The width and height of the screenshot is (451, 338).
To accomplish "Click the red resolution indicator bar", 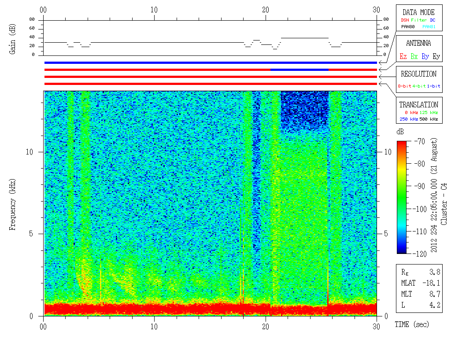I will pyautogui.click(x=211, y=77).
